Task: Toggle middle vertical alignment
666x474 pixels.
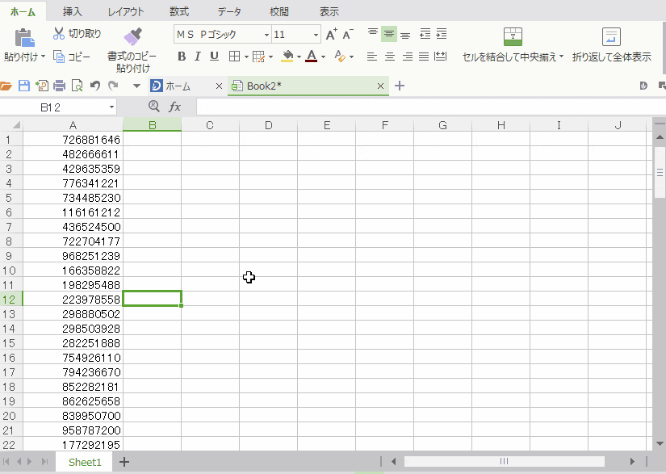Action: (x=388, y=34)
